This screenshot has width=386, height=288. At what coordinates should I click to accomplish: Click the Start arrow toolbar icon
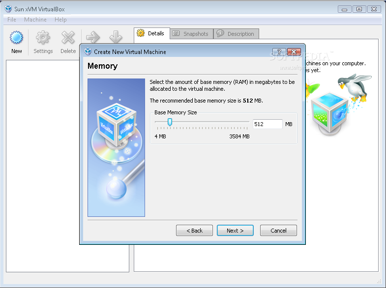[x=93, y=37]
